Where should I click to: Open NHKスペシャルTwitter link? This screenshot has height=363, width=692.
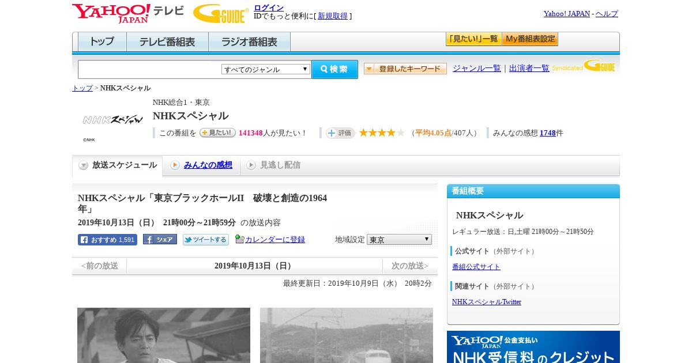tap(487, 302)
